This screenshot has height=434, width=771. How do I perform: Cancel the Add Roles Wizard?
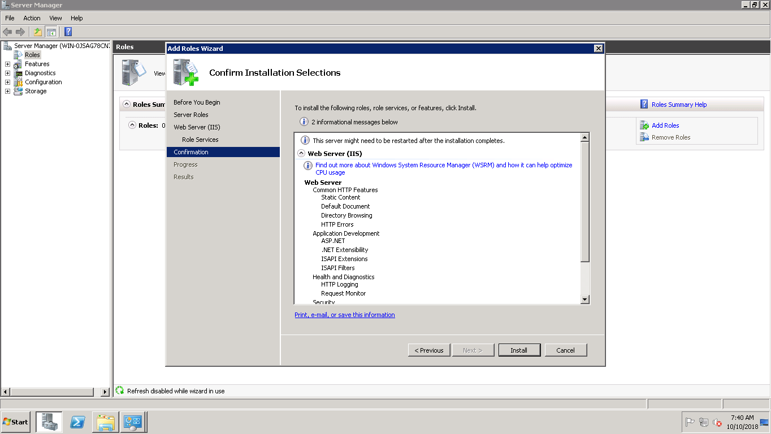[566, 350]
